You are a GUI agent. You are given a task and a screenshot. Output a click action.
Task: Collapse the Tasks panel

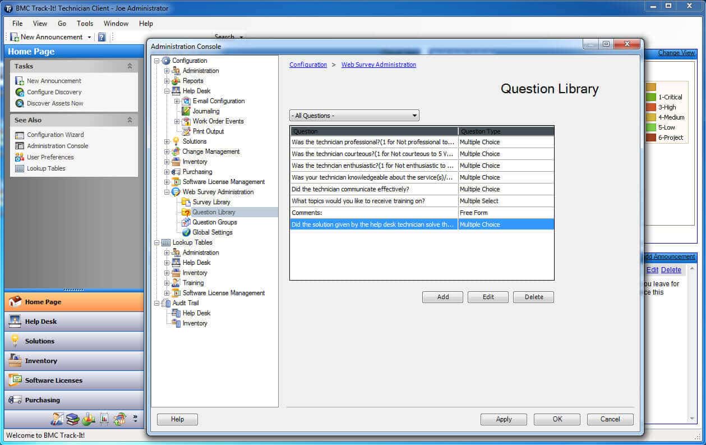point(130,66)
